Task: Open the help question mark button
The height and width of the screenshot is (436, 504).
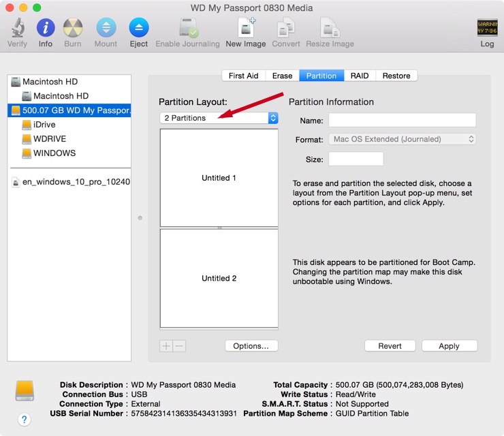Action: (24, 419)
